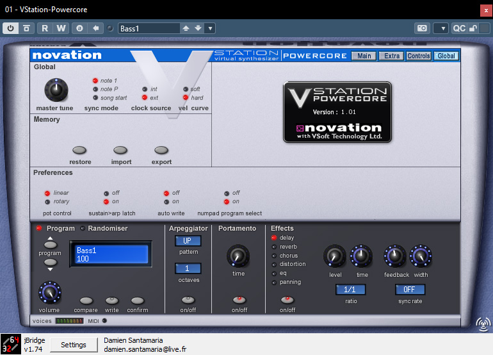
Task: Click the Memory restore button
Action: (79, 150)
